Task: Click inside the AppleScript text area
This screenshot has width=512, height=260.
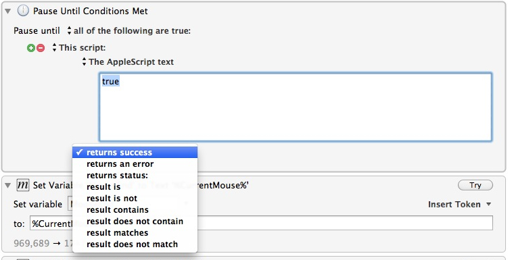Action: point(296,107)
